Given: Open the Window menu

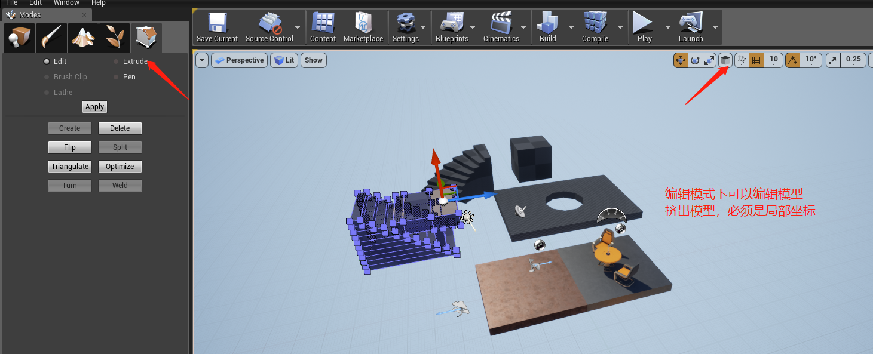Looking at the screenshot, I should [x=66, y=3].
